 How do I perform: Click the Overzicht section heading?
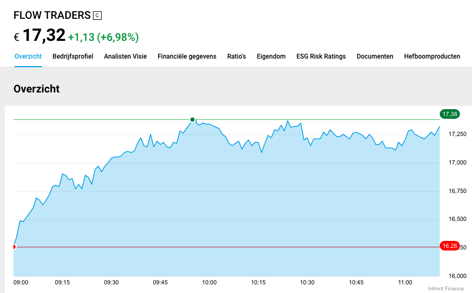tap(37, 89)
